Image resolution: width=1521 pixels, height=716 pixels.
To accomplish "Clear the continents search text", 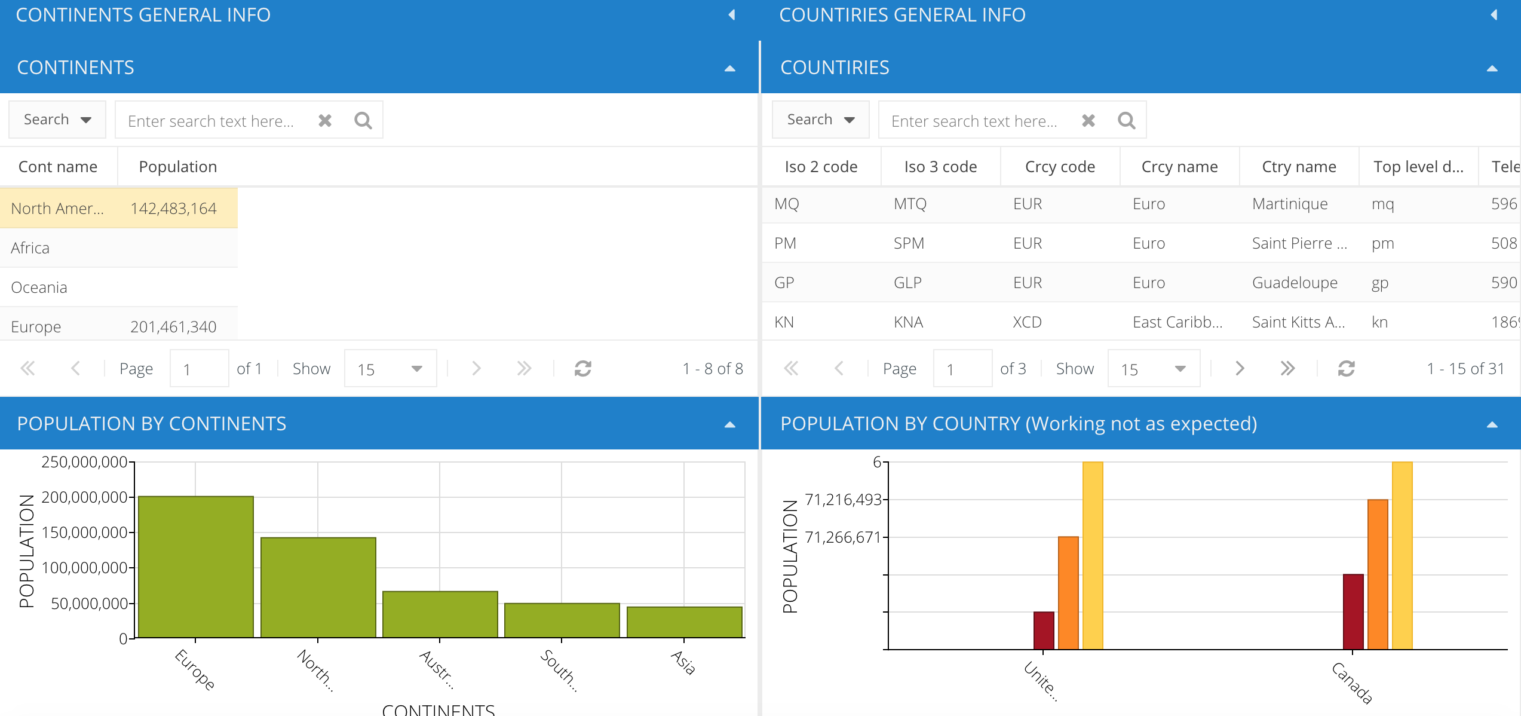I will (x=325, y=121).
